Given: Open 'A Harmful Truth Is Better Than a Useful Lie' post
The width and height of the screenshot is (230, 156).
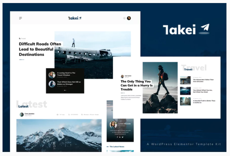Looking at the screenshot, I should click(204, 102).
